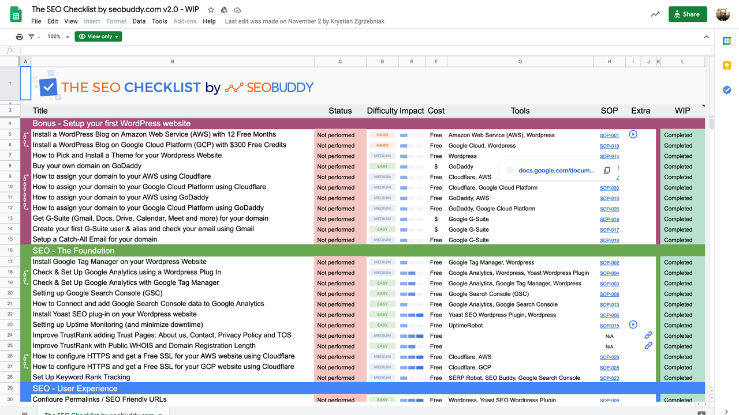Image resolution: width=739 pixels, height=415 pixels.
Task: Select the SEO Checklist sheet tab
Action: (104, 413)
